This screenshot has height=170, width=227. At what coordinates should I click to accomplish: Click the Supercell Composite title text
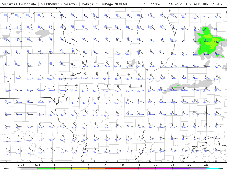tap(19, 4)
